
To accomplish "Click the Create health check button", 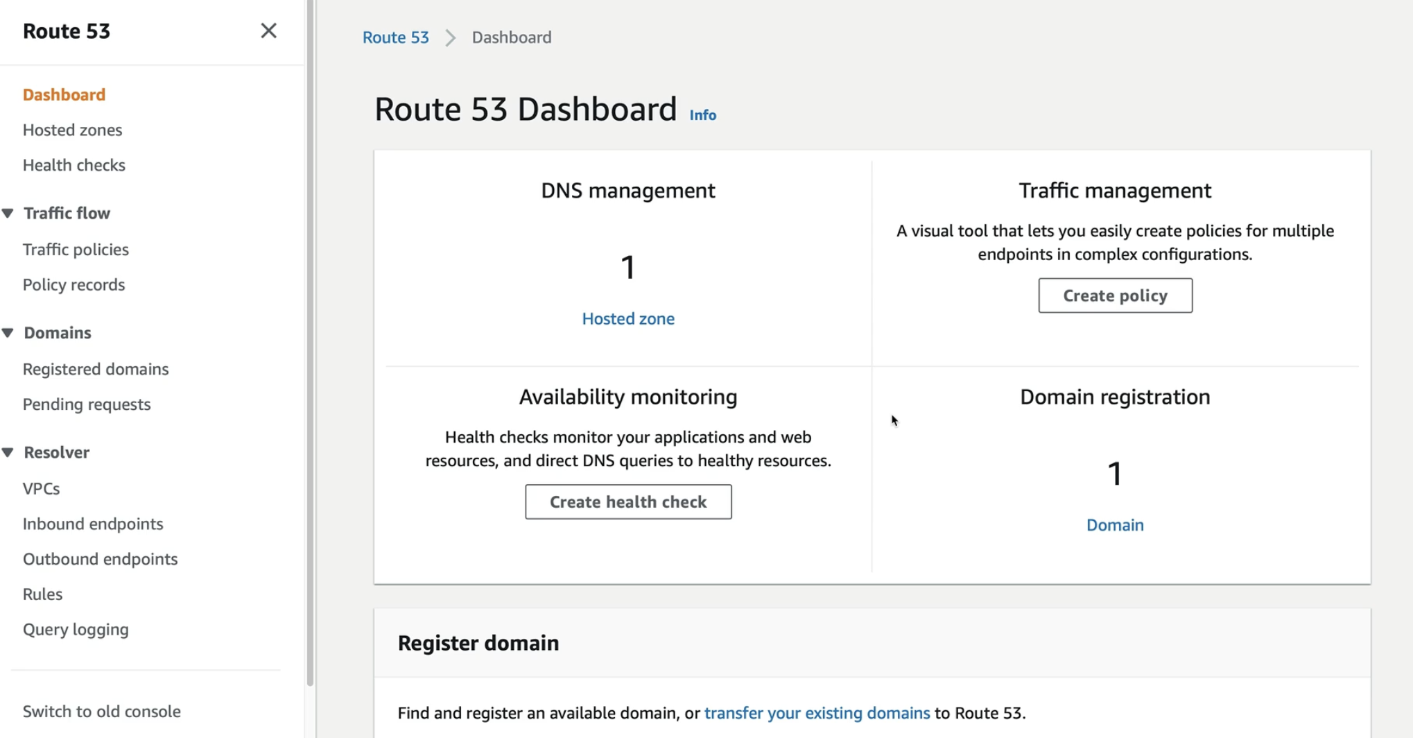I will (x=628, y=501).
